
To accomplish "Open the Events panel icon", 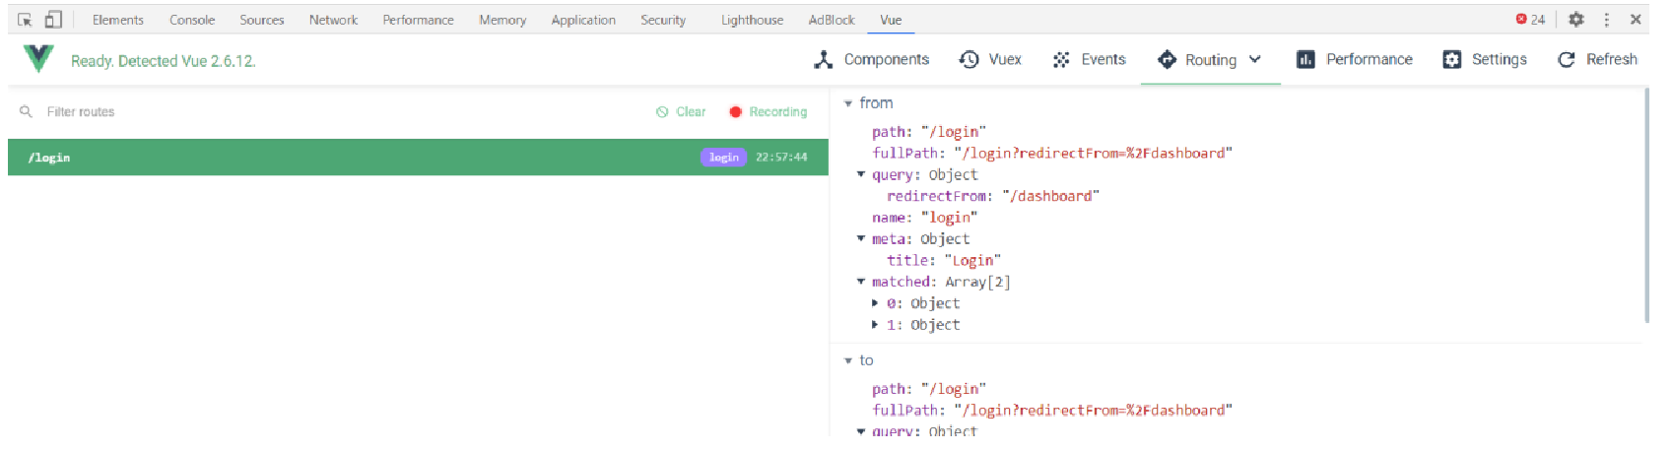I will click(1089, 60).
